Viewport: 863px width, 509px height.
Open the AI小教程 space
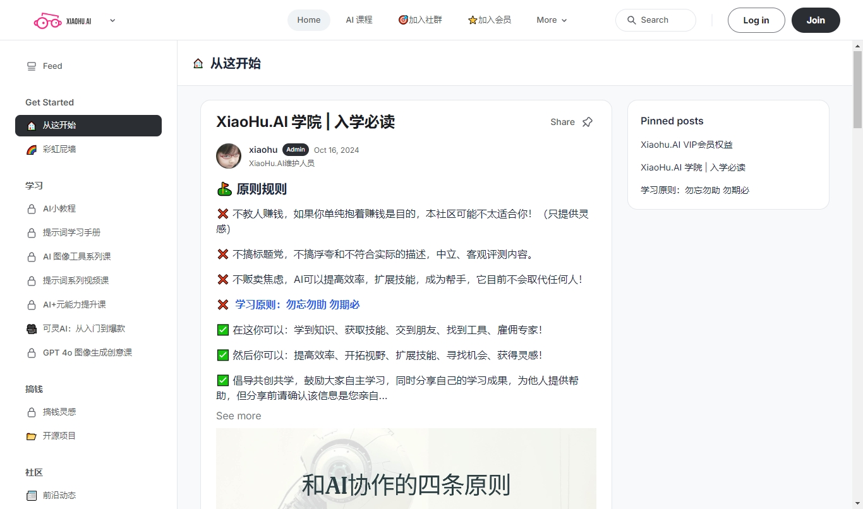coord(88,209)
